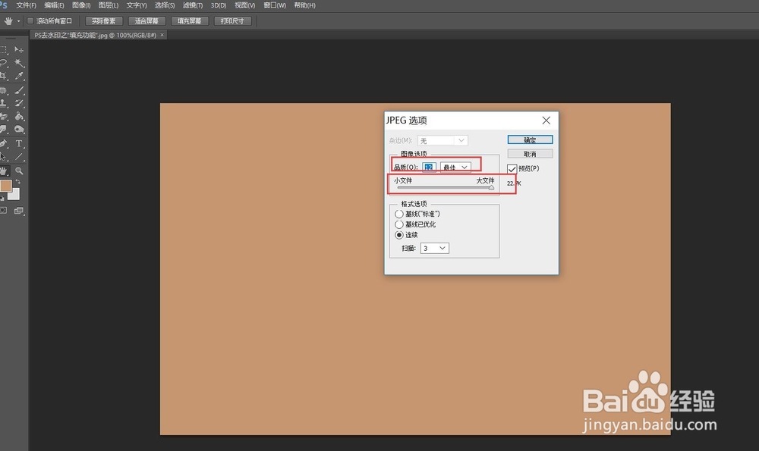759x451 pixels.
Task: Uncheck the 预览(P) checkbox
Action: pyautogui.click(x=512, y=169)
